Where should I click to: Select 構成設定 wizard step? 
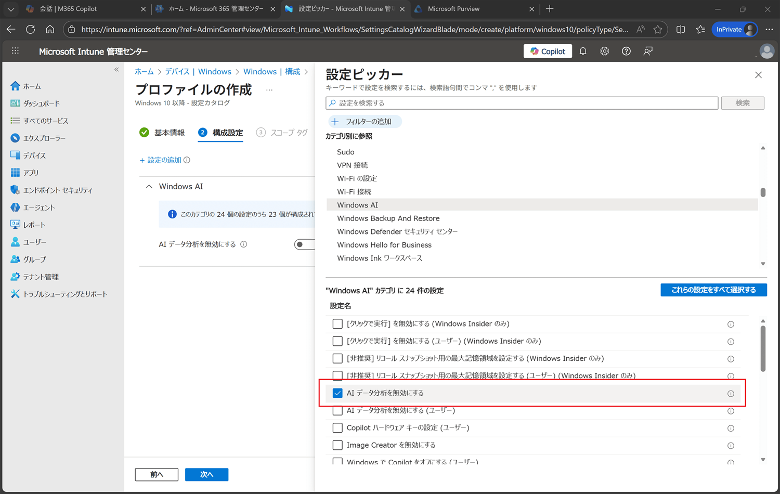tap(220, 133)
